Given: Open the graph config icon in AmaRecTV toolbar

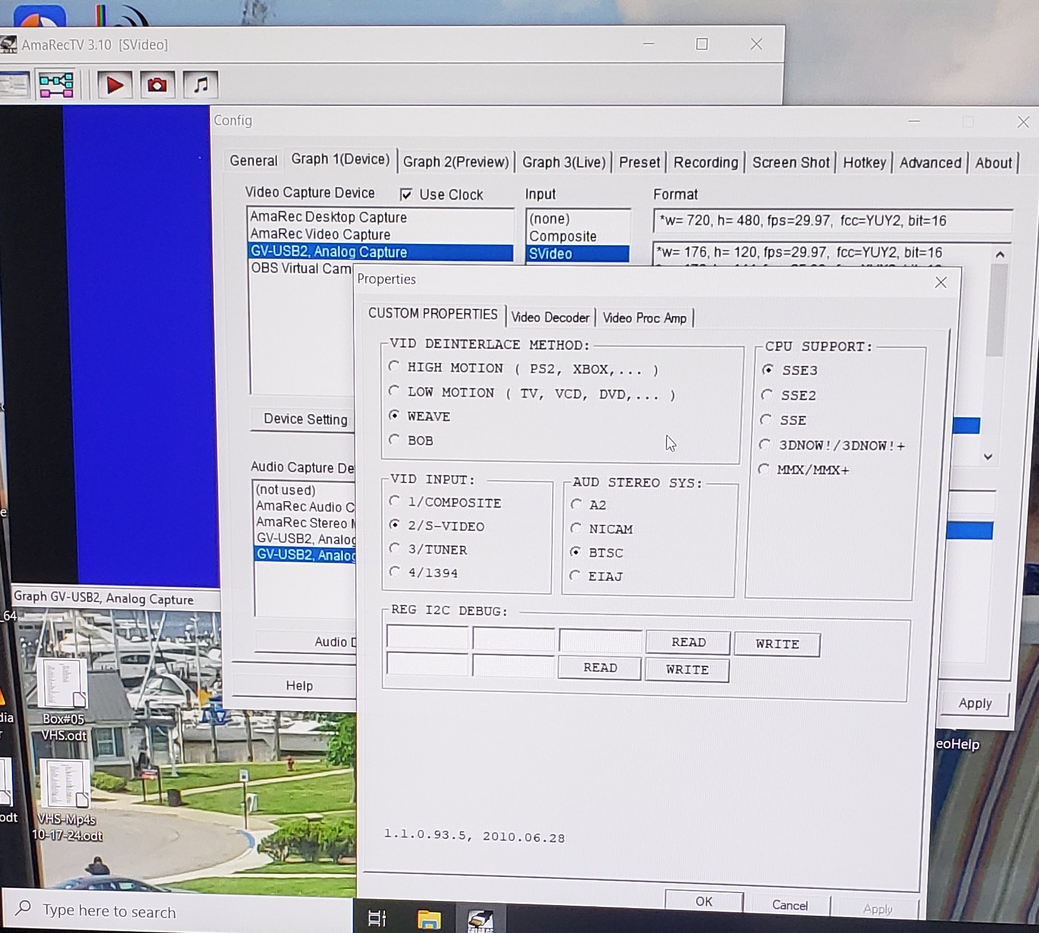Looking at the screenshot, I should (56, 85).
